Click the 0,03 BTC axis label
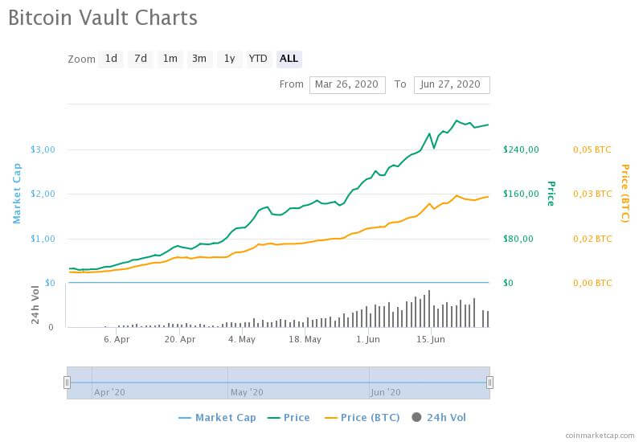This screenshot has width=643, height=442. pos(592,194)
